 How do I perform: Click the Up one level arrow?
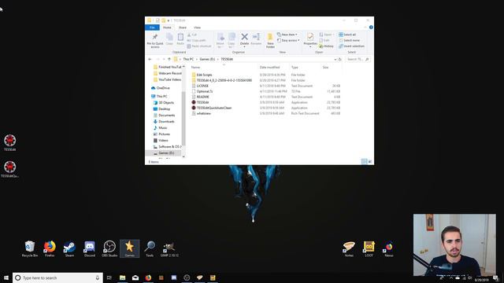(x=169, y=60)
